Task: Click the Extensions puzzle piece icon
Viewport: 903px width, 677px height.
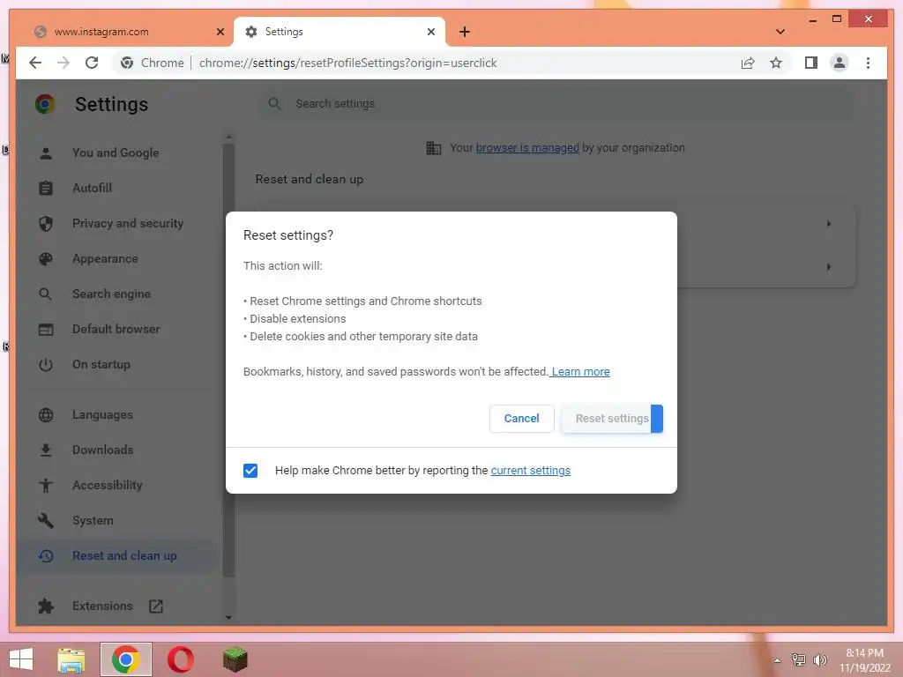Action: [x=46, y=606]
